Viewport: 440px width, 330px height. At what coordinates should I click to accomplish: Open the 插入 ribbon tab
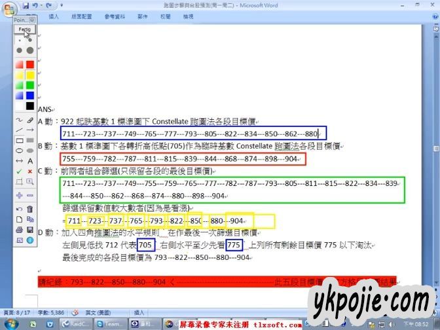point(54,15)
